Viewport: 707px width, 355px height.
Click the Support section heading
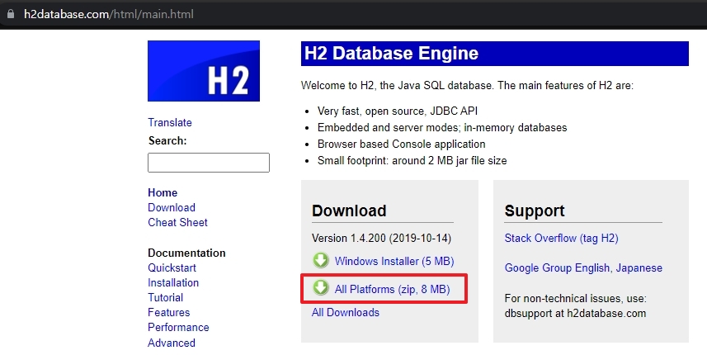(535, 211)
